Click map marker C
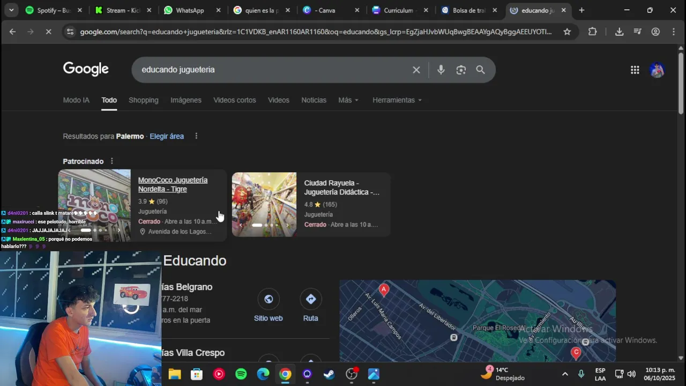 point(576,353)
